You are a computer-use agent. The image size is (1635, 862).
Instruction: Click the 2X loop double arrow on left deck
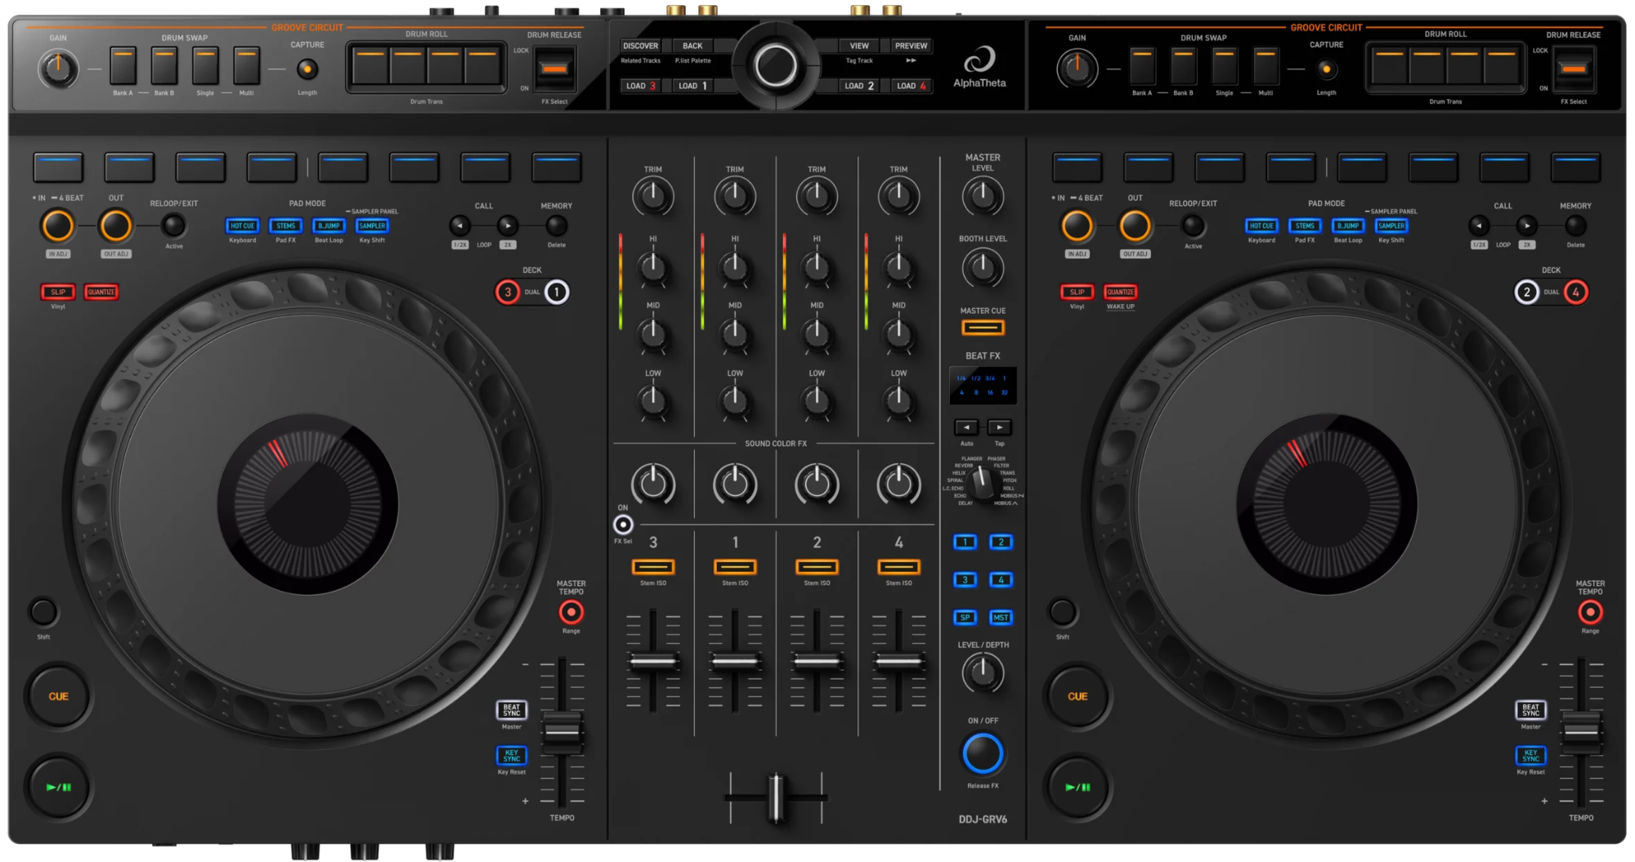click(x=508, y=226)
